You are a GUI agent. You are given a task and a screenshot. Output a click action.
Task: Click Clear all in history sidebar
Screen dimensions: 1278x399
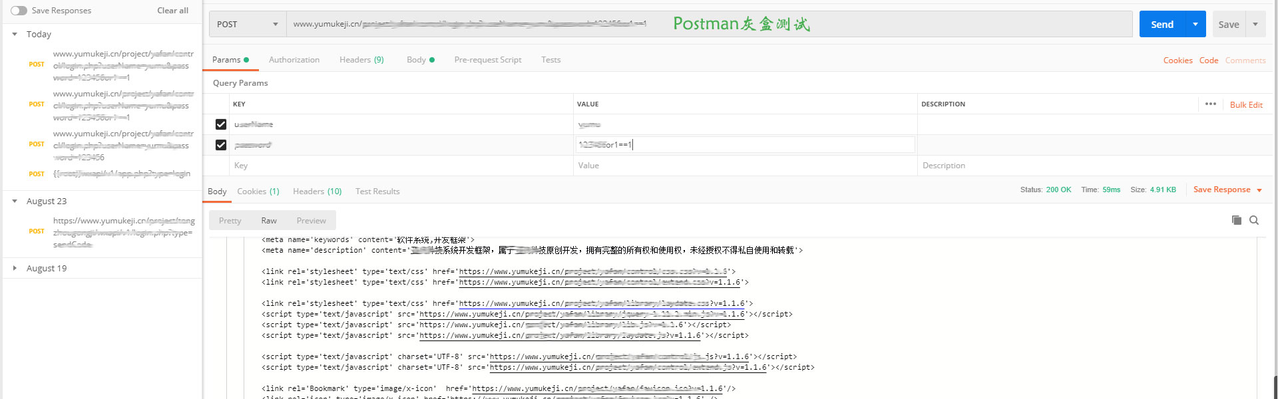(172, 11)
